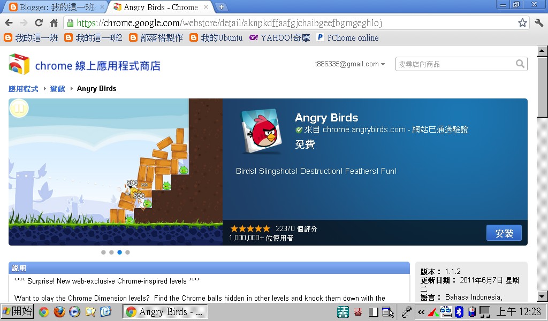Image resolution: width=548 pixels, height=321 pixels.
Task: Open the 我的Ubuntu bookmark
Action: 216,38
